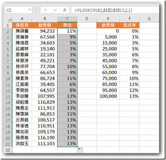Click the formula bar with VLOOKUP formula
166x160 pixels.
coord(115,10)
